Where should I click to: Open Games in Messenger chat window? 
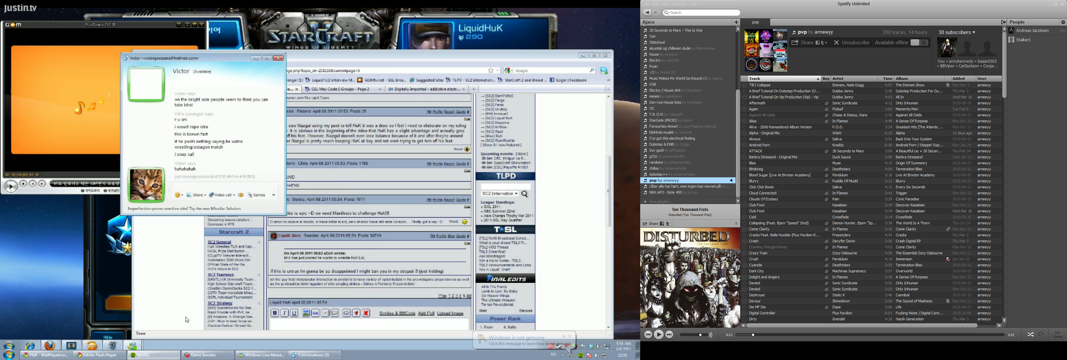(256, 195)
